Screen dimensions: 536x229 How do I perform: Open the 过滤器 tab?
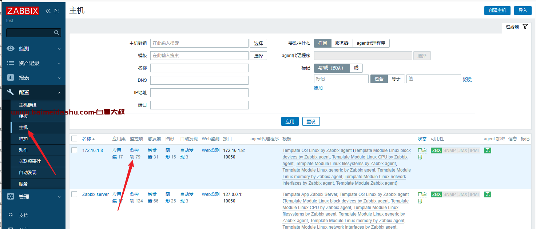click(x=516, y=27)
